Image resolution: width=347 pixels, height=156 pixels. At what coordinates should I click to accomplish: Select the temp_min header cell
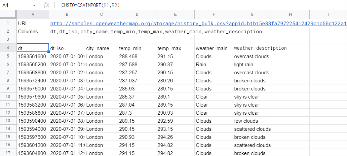click(137, 48)
